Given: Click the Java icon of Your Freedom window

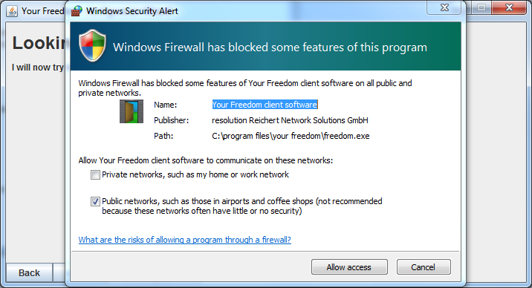Looking at the screenshot, I should (x=12, y=11).
